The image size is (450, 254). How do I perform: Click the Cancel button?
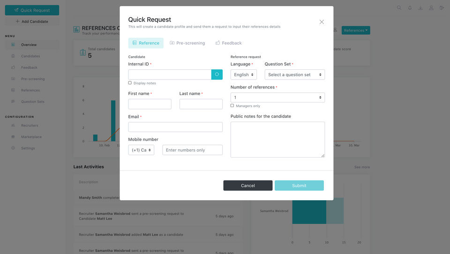[x=248, y=186]
